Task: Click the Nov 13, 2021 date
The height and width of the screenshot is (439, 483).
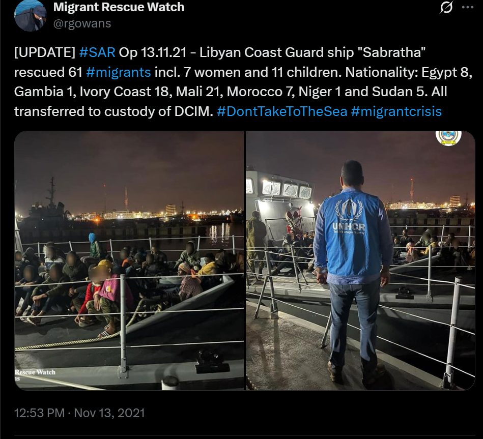Action: tap(109, 413)
